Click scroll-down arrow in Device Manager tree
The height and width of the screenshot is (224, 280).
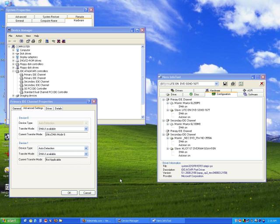click(x=143, y=117)
